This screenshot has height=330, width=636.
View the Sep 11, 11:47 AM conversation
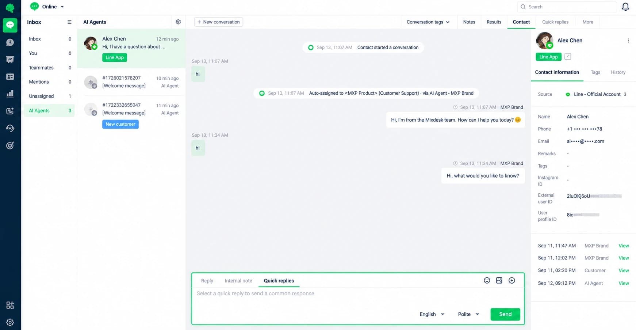pos(624,246)
